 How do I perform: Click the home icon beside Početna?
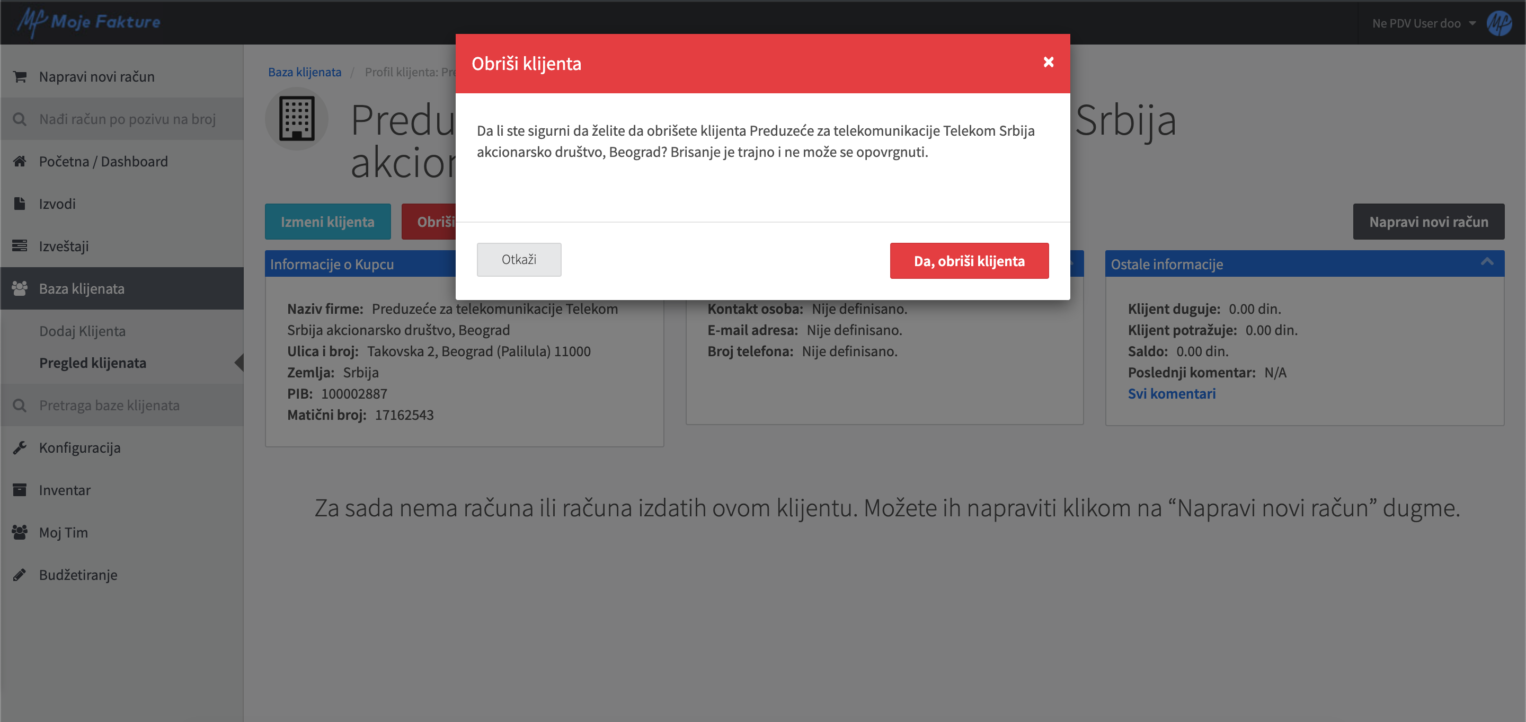click(x=20, y=161)
